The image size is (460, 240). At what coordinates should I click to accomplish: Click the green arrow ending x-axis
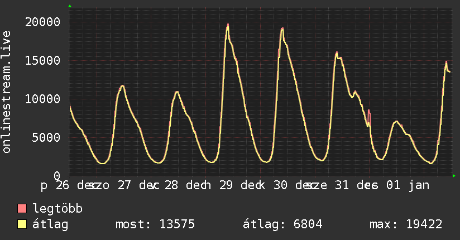pos(454,176)
